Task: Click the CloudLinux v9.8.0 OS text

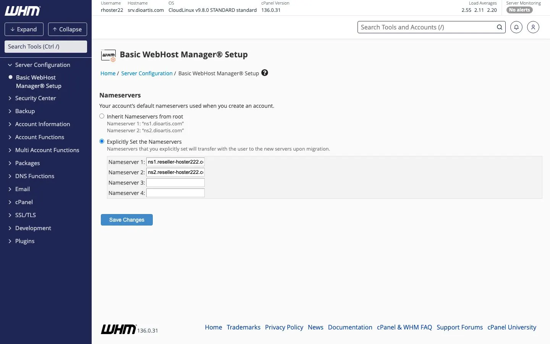Action: [x=212, y=10]
